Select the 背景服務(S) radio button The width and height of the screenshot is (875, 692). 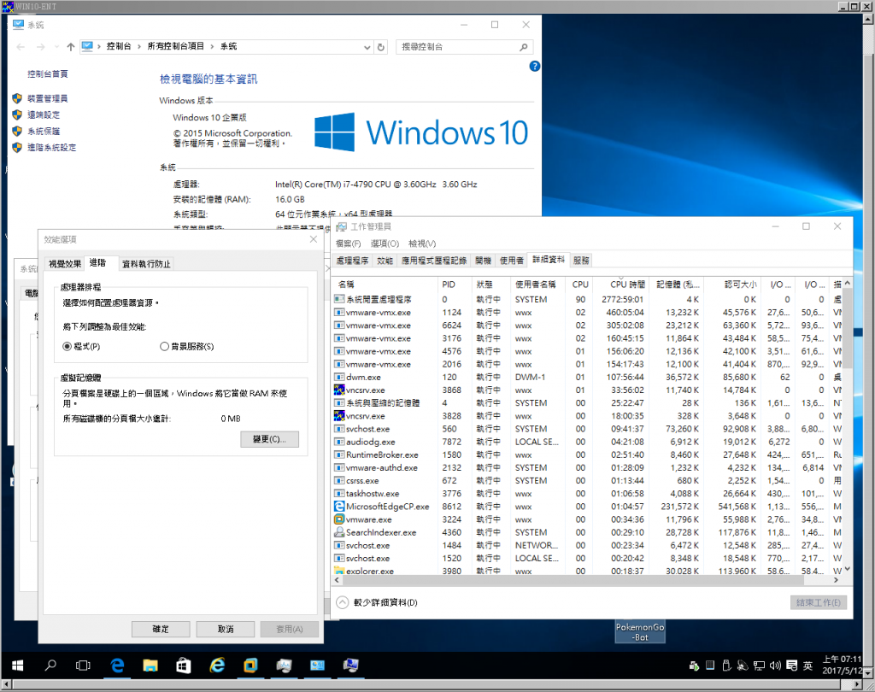point(164,347)
